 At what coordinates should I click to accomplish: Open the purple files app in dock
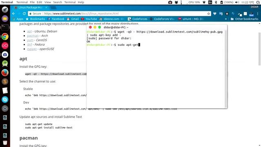(x=5, y=18)
